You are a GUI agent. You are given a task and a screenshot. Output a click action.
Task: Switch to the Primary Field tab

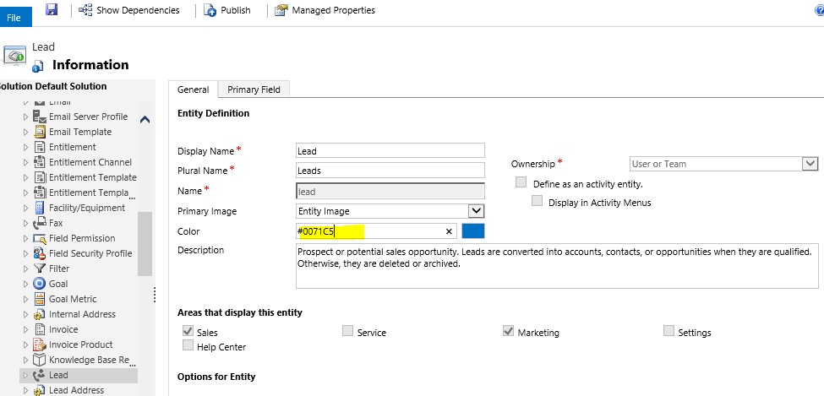(254, 90)
